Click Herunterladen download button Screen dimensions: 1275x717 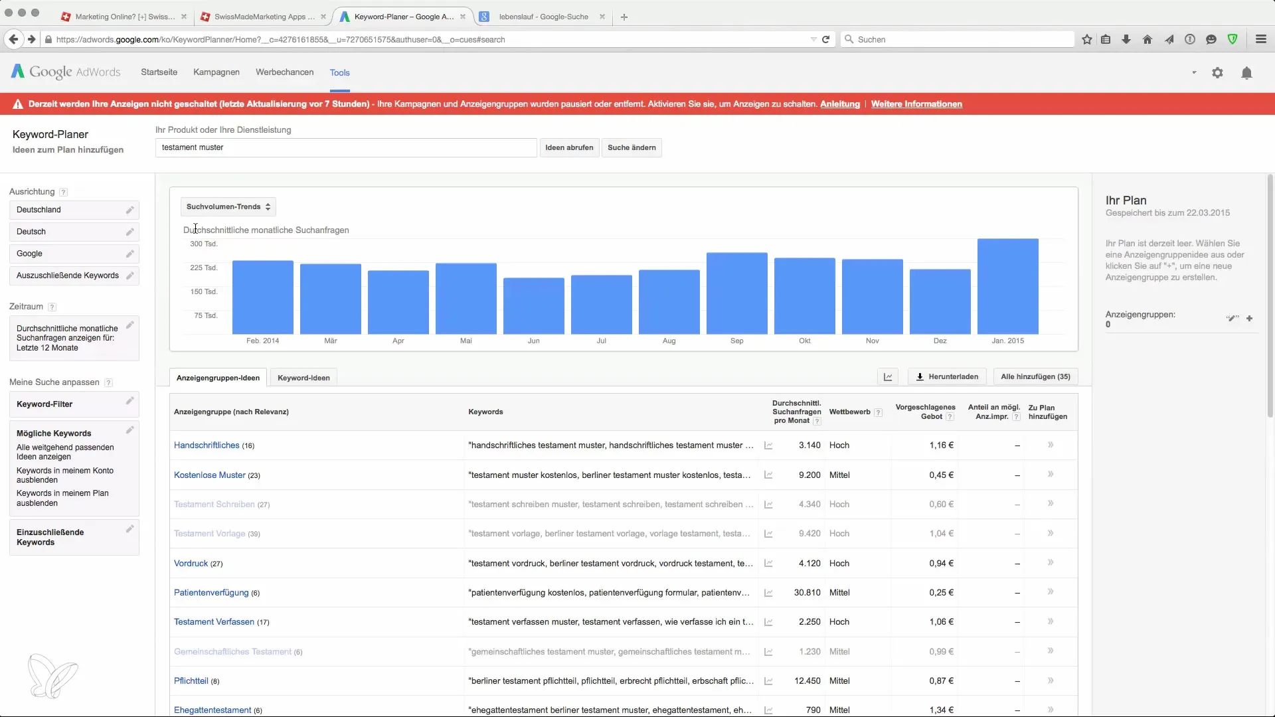pos(947,377)
